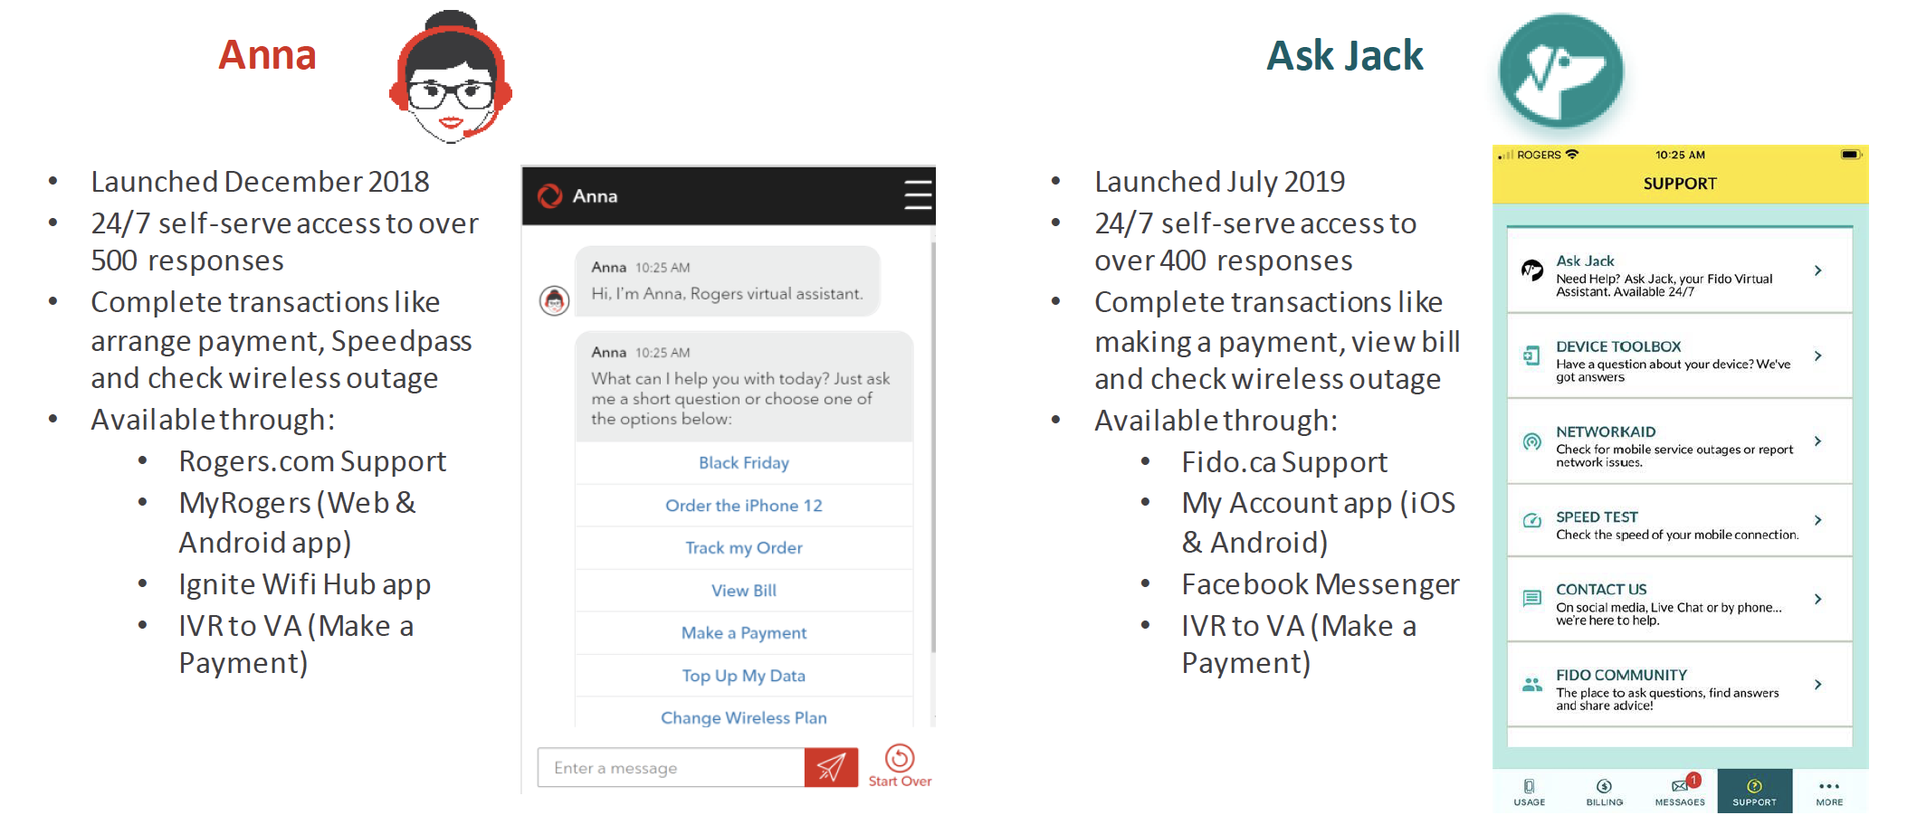Click the Contact Us chat icon
The image size is (1917, 834).
coord(1531,598)
